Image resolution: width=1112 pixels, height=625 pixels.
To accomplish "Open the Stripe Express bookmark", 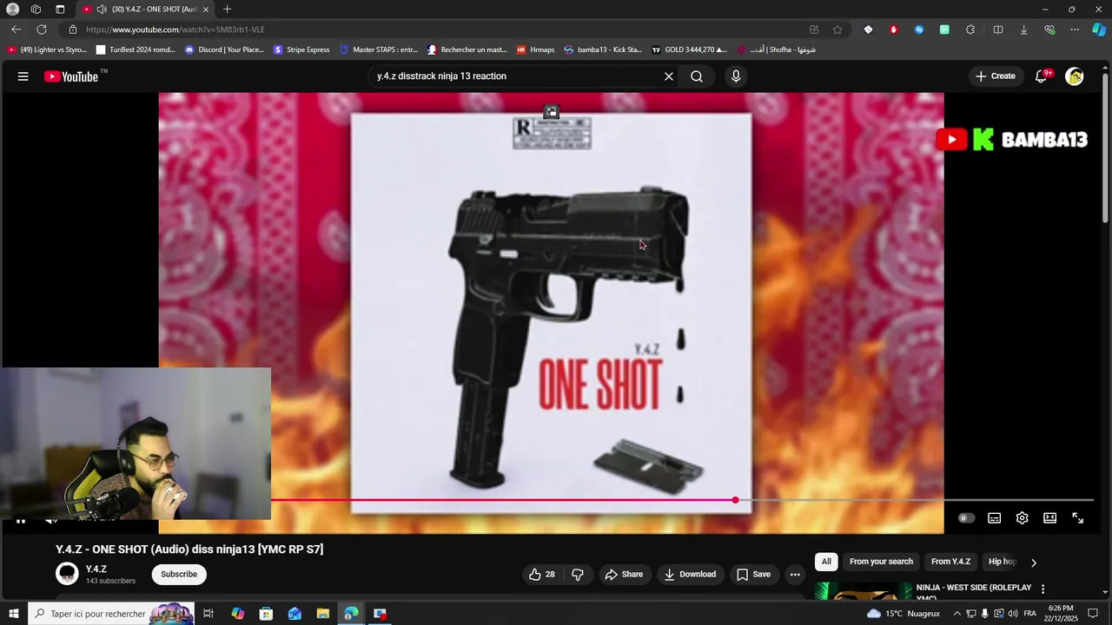I will point(301,49).
